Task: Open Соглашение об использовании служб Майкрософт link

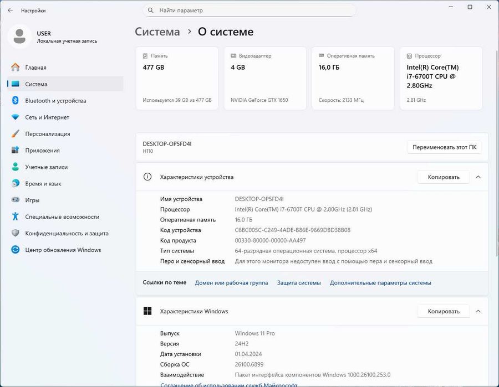Action: (229, 384)
